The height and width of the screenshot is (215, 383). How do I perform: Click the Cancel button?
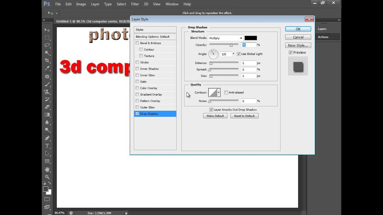298,37
